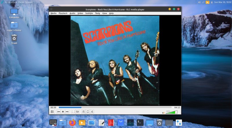Image resolution: width=232 pixels, height=128 pixels.
Task: Toggle shuffle random playback
Action: 92,112
